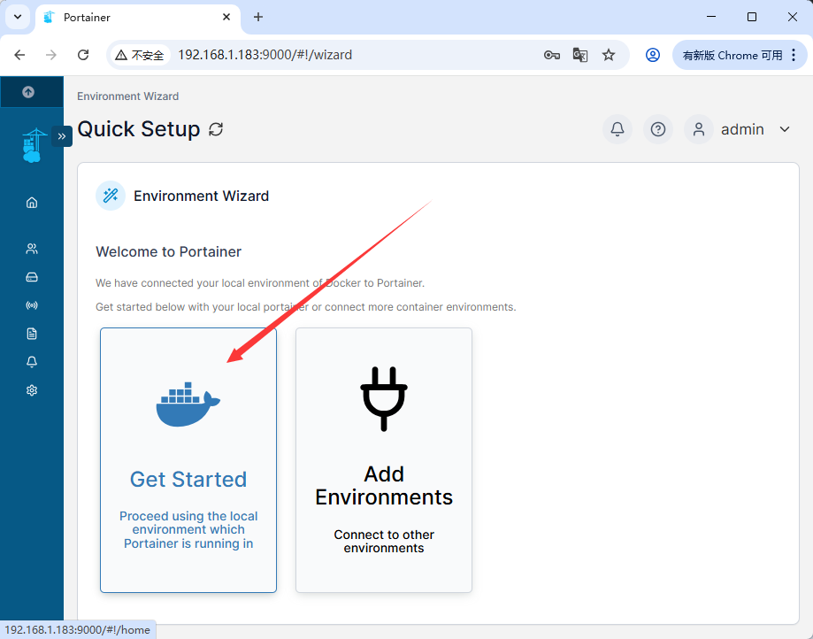
Task: Bookmark this page with the star icon
Action: pyautogui.click(x=608, y=55)
